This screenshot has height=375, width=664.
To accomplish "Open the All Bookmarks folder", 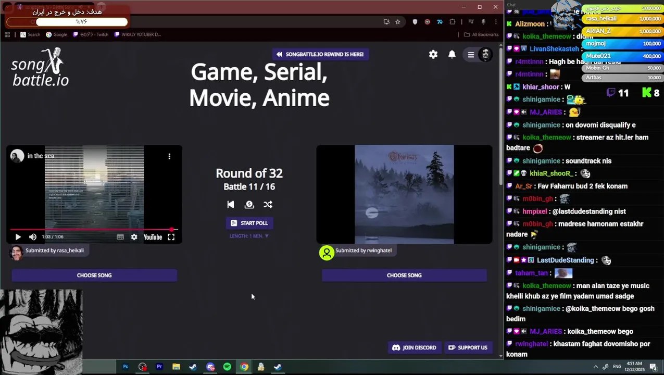I will (x=481, y=34).
